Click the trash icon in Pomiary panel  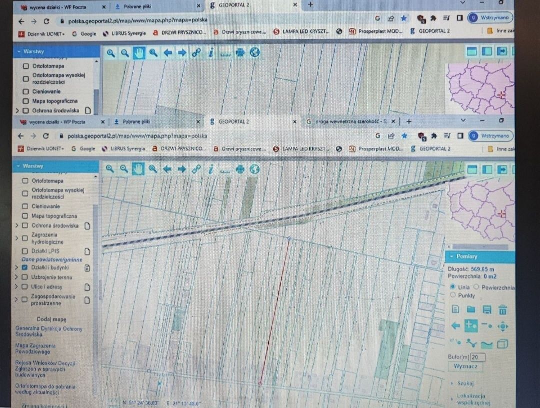point(503,309)
